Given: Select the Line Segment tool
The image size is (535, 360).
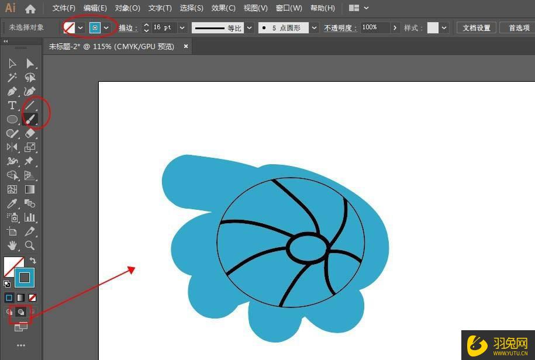Looking at the screenshot, I should 30,105.
